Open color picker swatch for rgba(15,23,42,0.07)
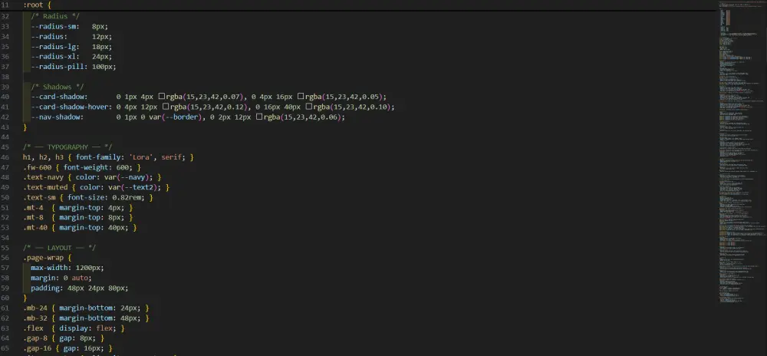The image size is (767, 356). click(161, 97)
